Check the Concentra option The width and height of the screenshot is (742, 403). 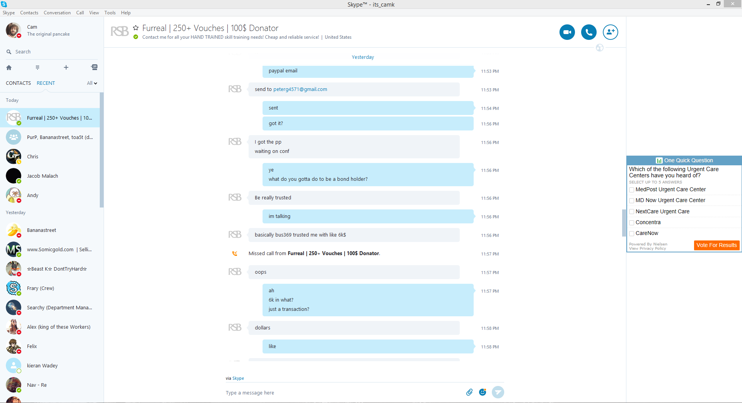click(x=631, y=223)
